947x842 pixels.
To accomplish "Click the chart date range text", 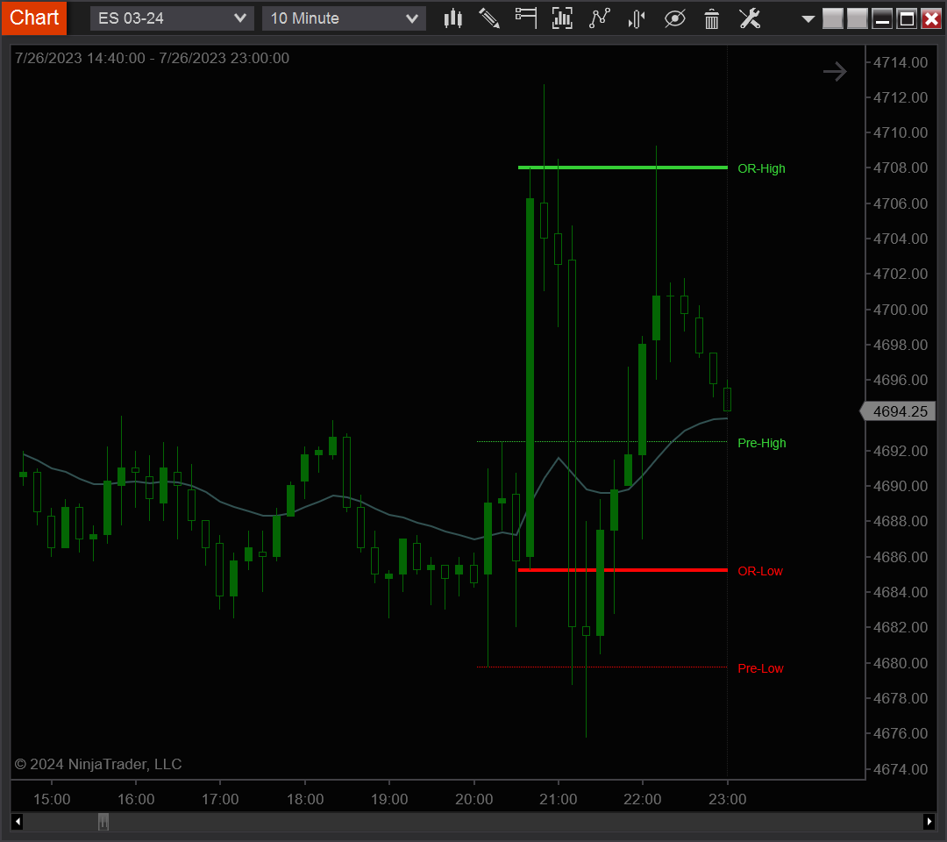I will pyautogui.click(x=153, y=58).
